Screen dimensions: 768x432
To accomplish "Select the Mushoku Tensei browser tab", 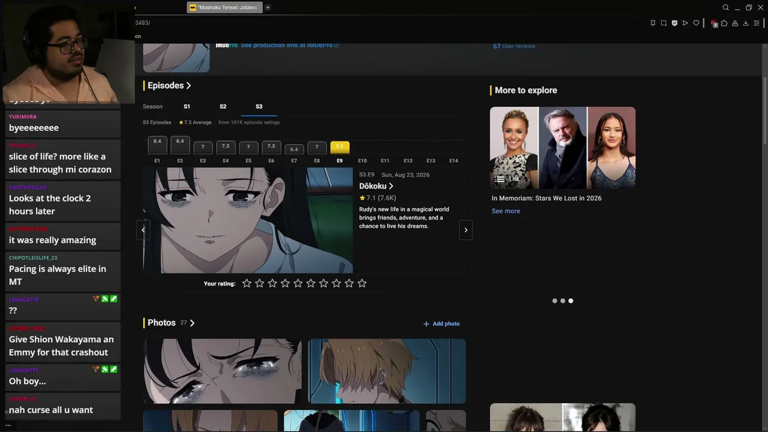I will [x=224, y=7].
